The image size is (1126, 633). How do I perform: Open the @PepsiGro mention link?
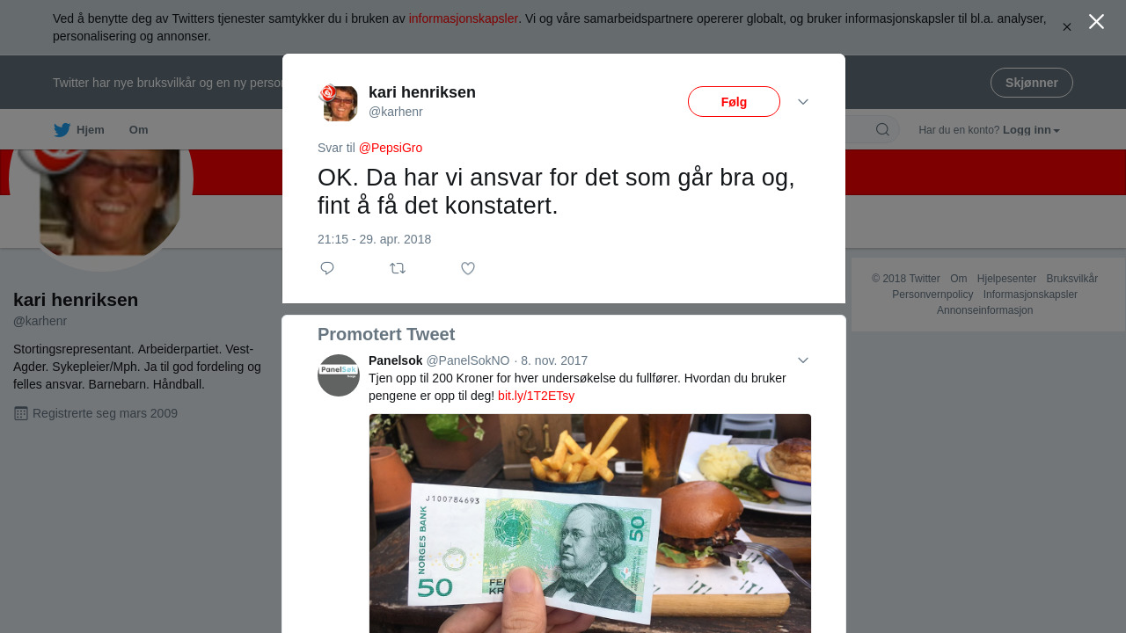(391, 148)
